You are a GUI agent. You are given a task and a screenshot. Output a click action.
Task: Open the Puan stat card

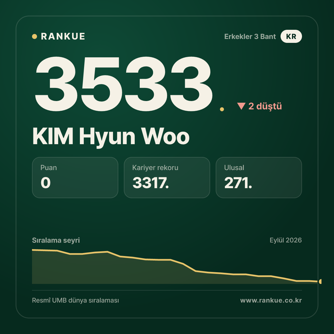[75, 178]
